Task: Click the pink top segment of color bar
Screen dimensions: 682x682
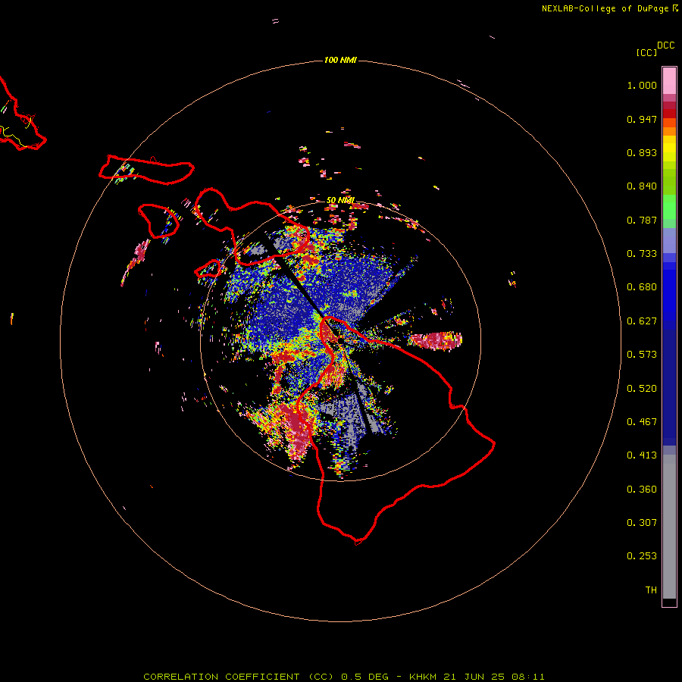Action: 669,80
